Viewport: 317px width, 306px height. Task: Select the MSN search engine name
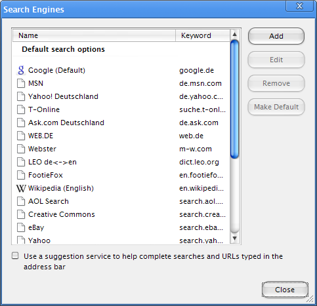click(35, 83)
